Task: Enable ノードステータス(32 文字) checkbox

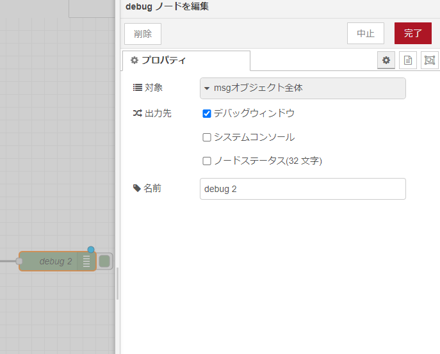Action: point(207,161)
